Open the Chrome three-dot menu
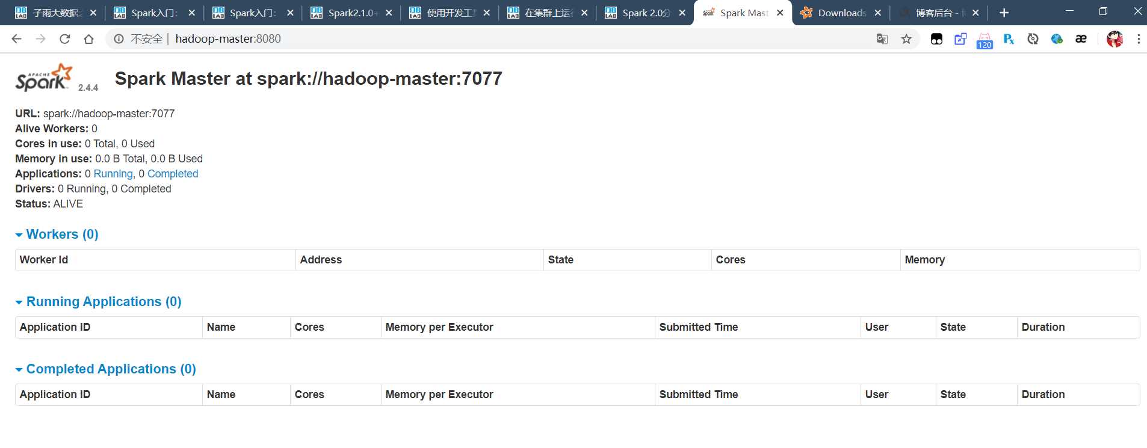The width and height of the screenshot is (1147, 448). click(1139, 39)
